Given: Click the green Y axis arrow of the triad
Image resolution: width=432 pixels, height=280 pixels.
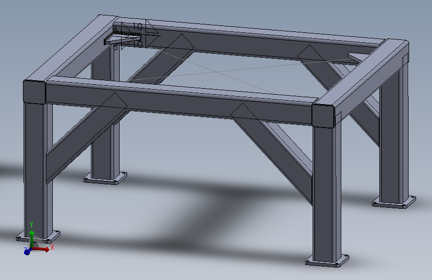Looking at the screenshot, I should click(32, 238).
